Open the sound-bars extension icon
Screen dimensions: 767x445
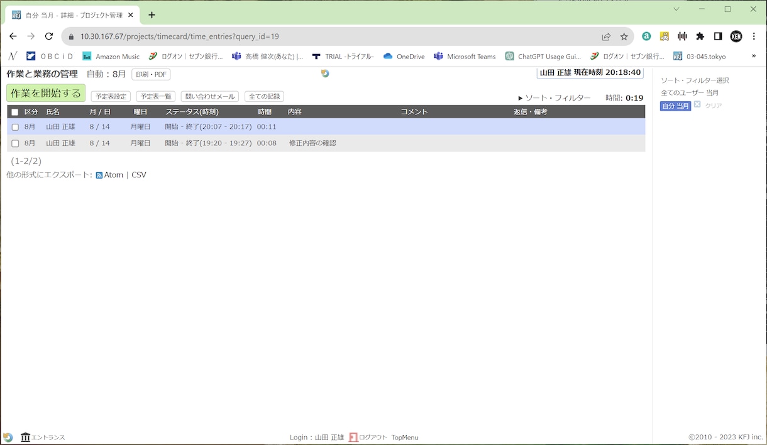(682, 36)
